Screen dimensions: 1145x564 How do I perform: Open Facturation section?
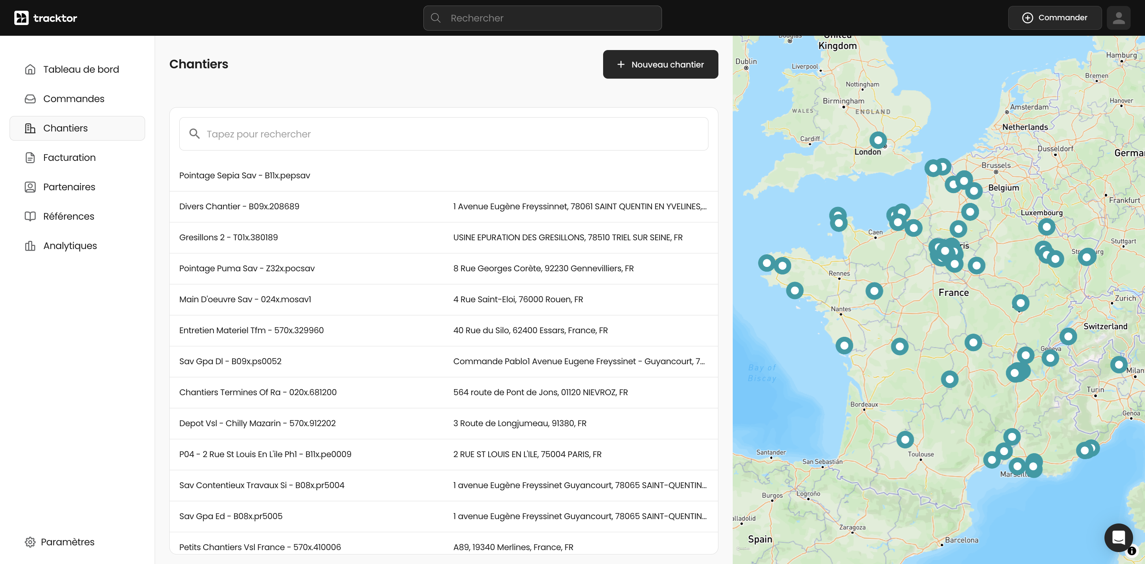coord(78,157)
